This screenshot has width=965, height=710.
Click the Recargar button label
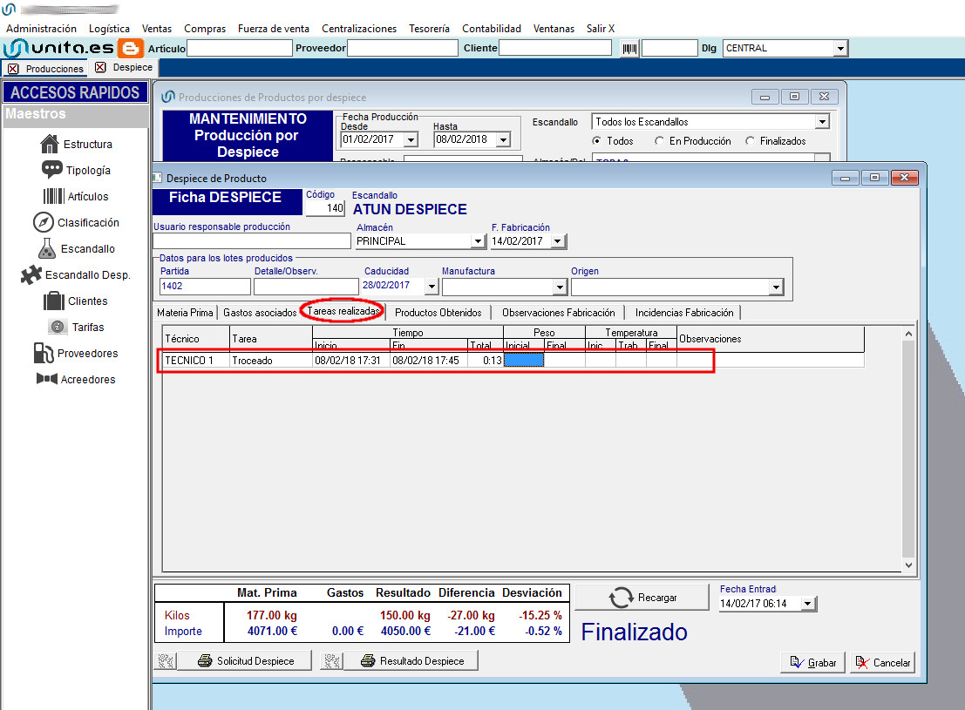[657, 598]
